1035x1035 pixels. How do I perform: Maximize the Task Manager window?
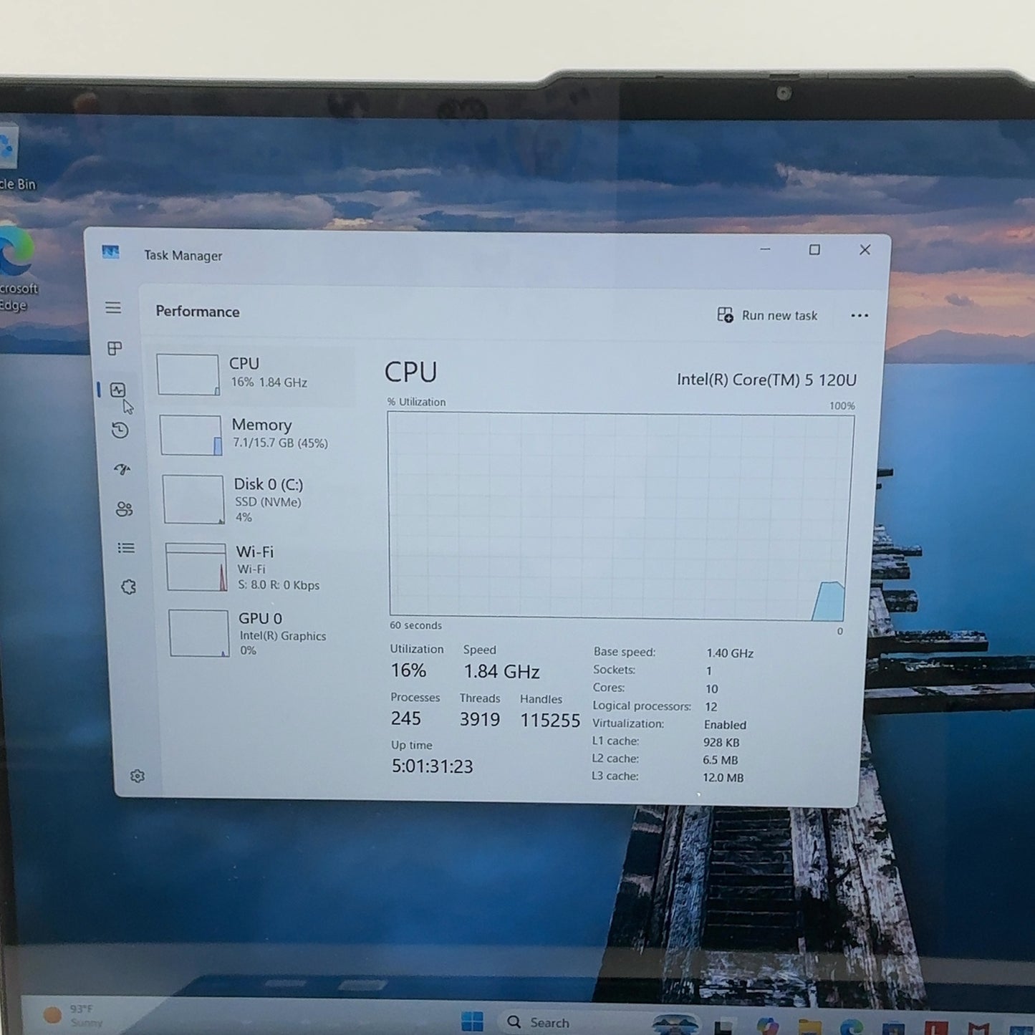tap(814, 249)
